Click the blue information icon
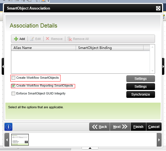 coord(8,127)
